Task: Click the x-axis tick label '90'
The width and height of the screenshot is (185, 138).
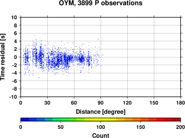Action: point(101,103)
